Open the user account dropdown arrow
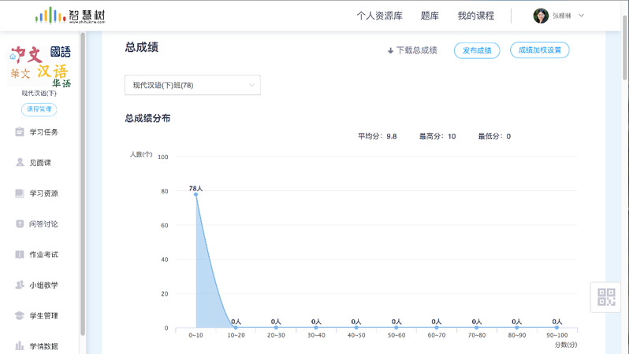This screenshot has width=629, height=354. 582,16
